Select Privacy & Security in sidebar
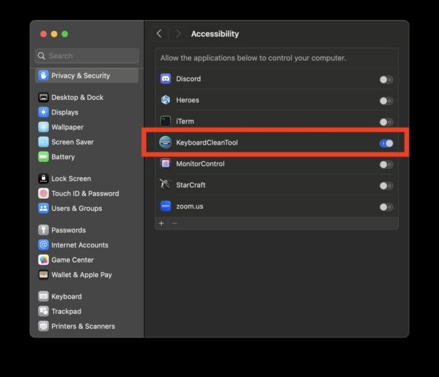The height and width of the screenshot is (377, 439). [80, 76]
